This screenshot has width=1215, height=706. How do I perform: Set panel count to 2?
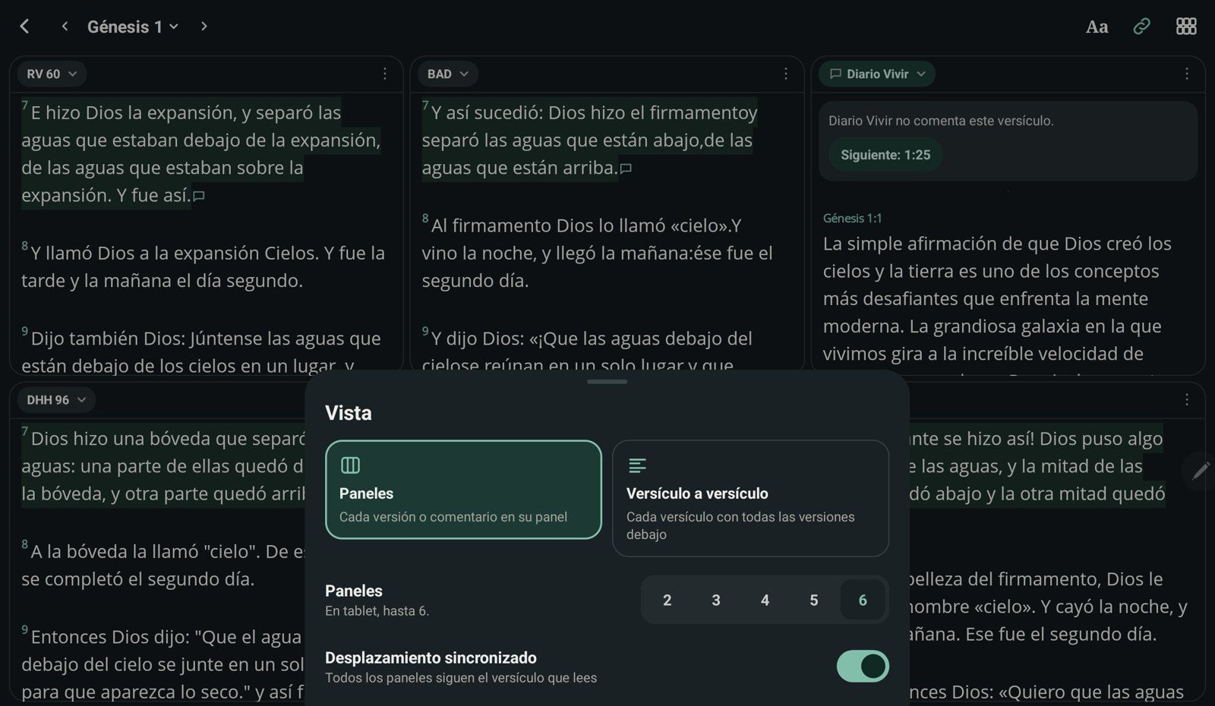[667, 600]
